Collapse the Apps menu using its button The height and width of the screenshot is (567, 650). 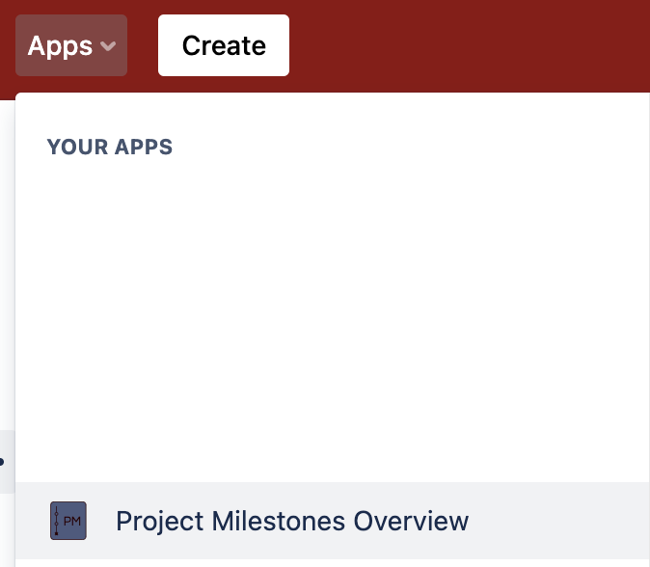(x=71, y=46)
